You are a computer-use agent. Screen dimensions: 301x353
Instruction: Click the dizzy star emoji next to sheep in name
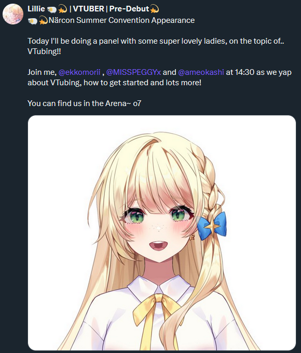pyautogui.click(x=62, y=9)
